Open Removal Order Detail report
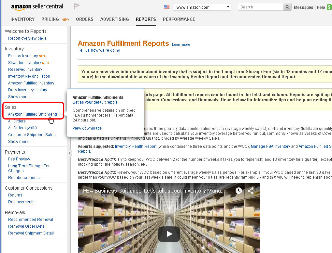The height and width of the screenshot is (253, 332). (x=27, y=226)
